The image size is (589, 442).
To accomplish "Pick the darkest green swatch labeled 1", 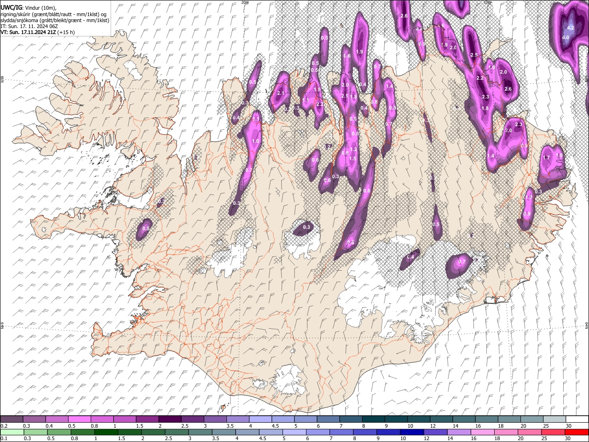I will point(106,432).
